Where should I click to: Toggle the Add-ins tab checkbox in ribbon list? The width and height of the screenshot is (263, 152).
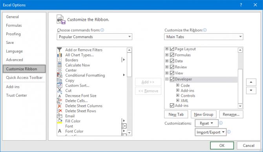pyautogui.click(x=172, y=105)
